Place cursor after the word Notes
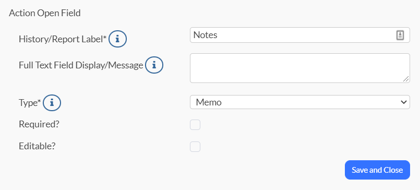420x190 pixels. point(218,35)
